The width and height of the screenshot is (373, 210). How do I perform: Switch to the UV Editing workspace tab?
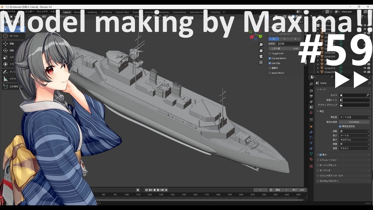[x=106, y=12]
